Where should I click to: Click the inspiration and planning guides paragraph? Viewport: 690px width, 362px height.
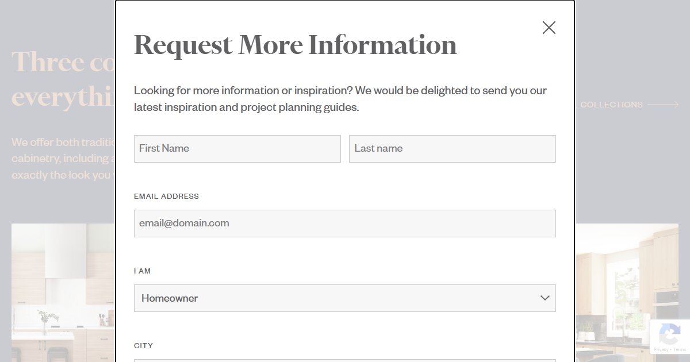click(x=340, y=99)
